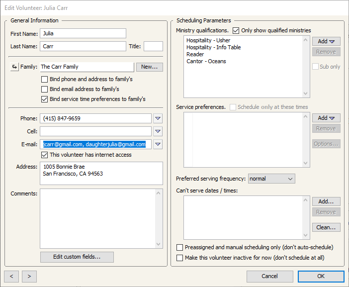Open Add menu for service preferences
Image resolution: width=349 pixels, height=287 pixels.
[326, 118]
